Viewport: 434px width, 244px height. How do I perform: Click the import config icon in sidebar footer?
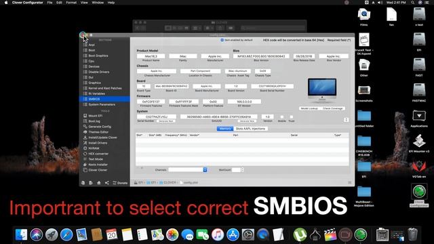click(x=83, y=183)
